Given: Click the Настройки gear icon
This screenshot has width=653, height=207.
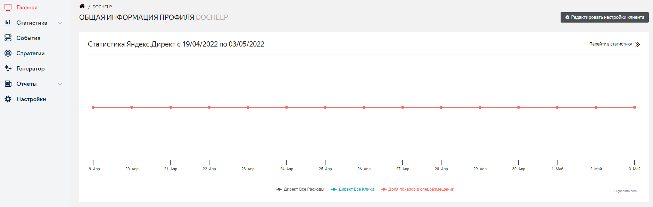Looking at the screenshot, I should click(8, 99).
